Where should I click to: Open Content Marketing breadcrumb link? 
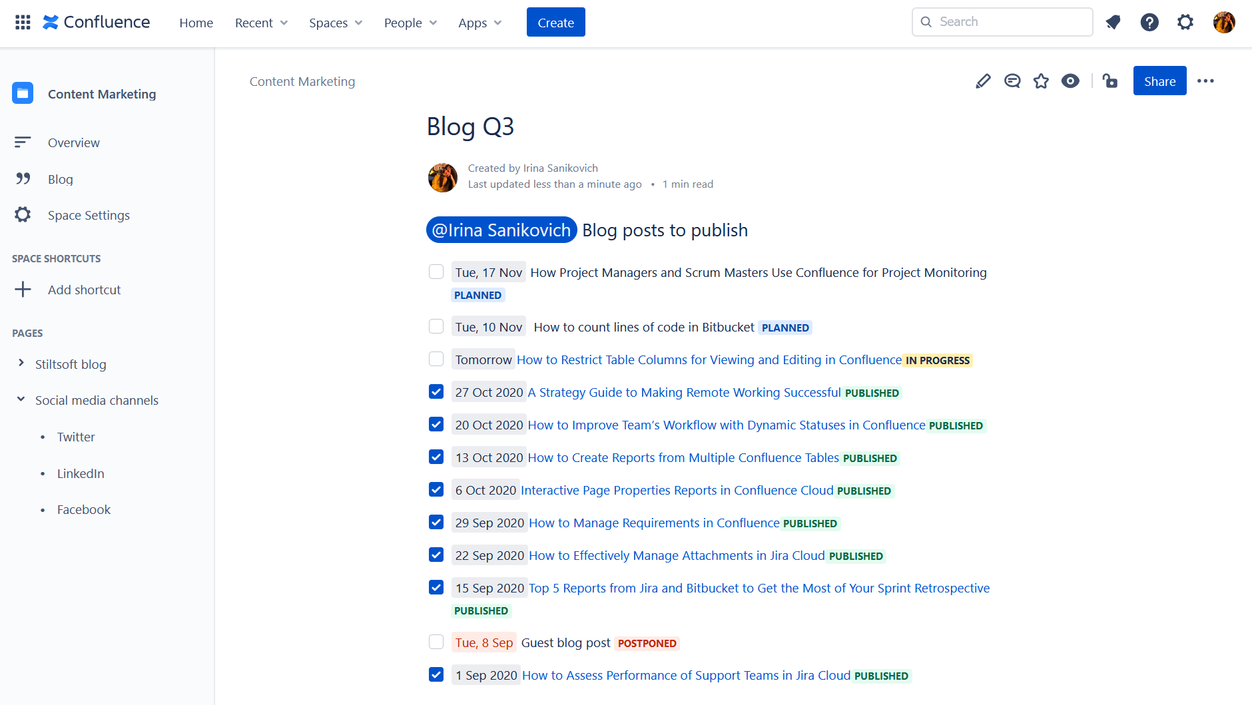click(302, 81)
